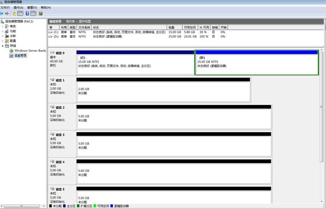Sort by the 文件系统 column header
Screen dimensions: 326x209
(84, 28)
